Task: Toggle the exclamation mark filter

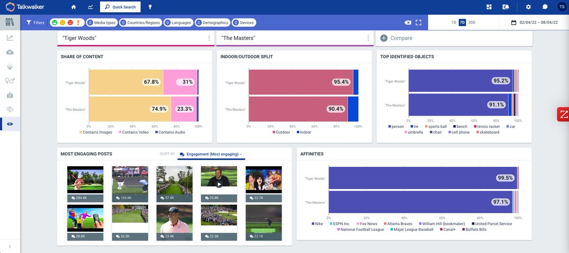Action: tap(77, 22)
